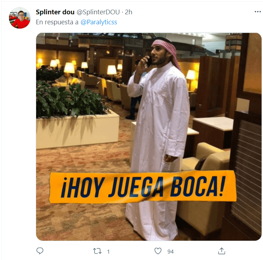Like the tweet with the heart icon
This screenshot has height=260, width=263.
pyautogui.click(x=158, y=251)
